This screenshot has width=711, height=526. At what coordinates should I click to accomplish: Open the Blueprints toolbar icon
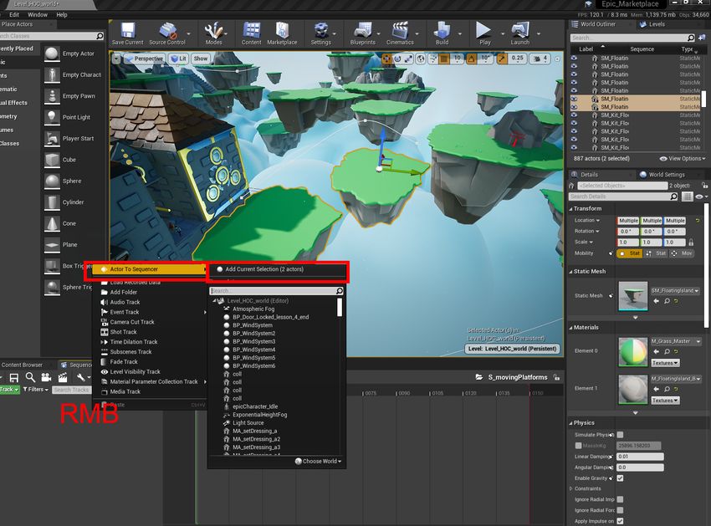click(363, 31)
